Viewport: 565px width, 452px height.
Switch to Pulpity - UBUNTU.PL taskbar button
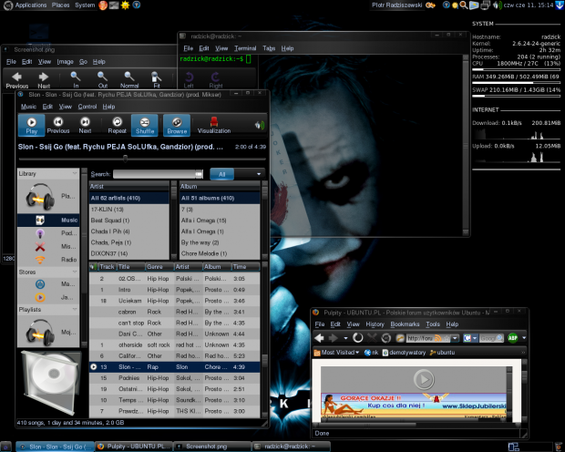click(x=134, y=447)
